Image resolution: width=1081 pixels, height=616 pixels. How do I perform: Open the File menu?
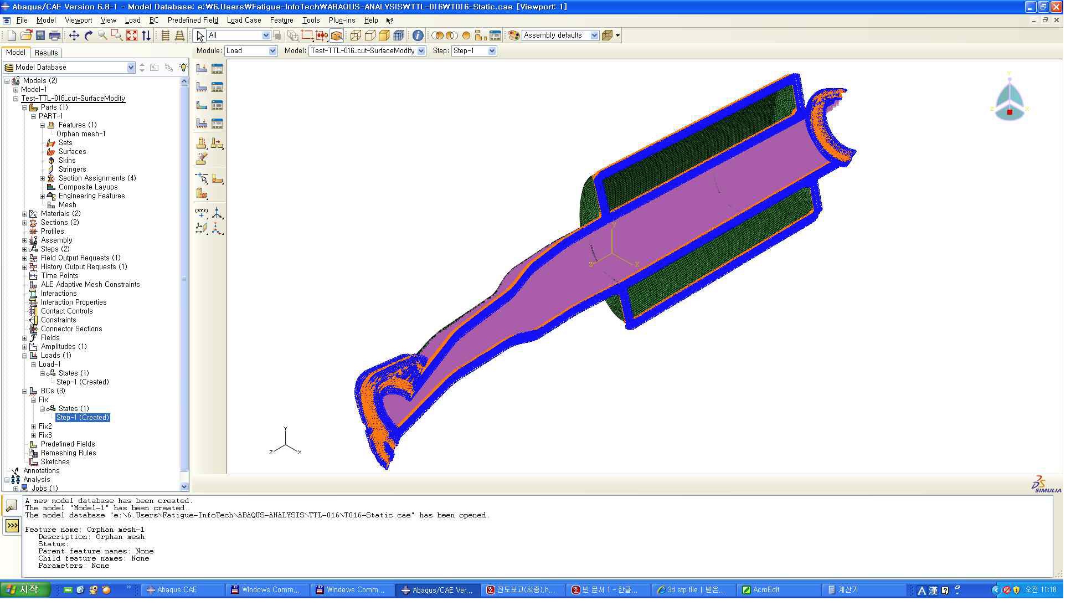coord(22,20)
